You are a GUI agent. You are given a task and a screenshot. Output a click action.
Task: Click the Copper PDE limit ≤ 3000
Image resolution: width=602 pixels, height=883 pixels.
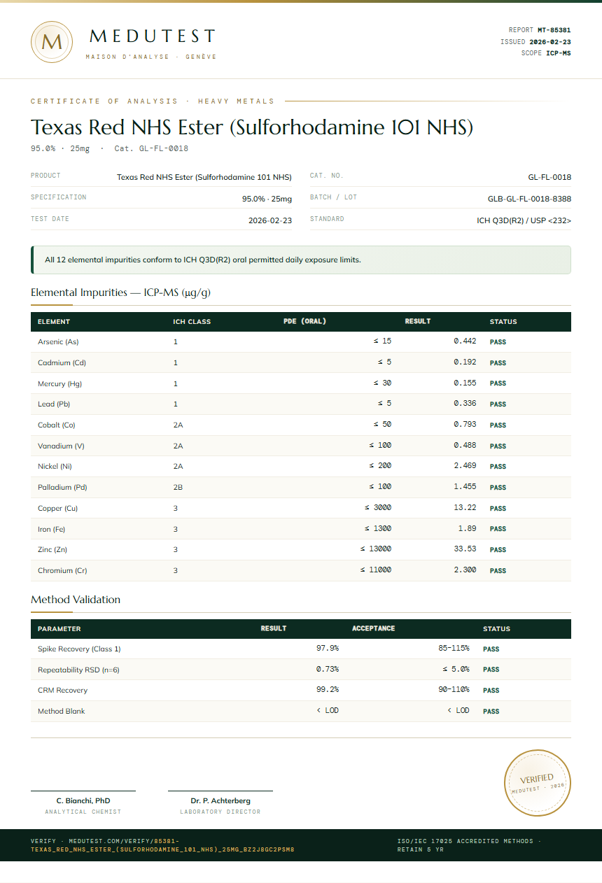click(x=378, y=508)
